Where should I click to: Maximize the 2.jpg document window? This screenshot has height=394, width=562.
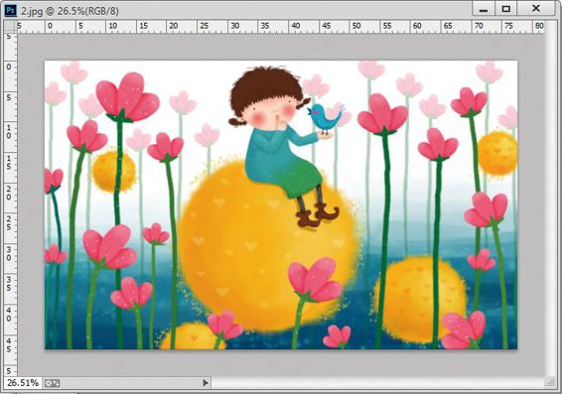click(x=505, y=9)
